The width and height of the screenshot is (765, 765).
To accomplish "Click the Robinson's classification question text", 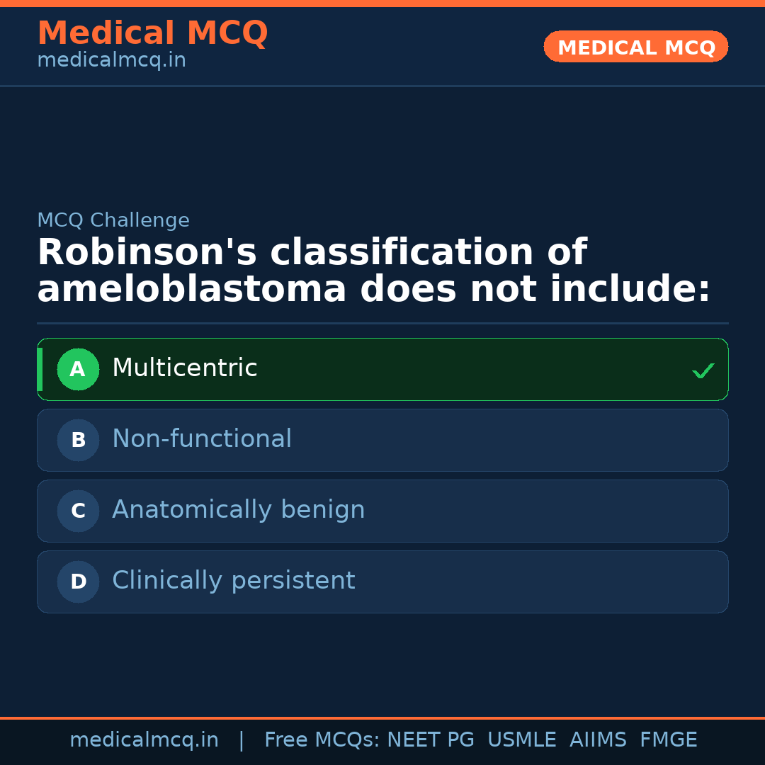I will (373, 271).
